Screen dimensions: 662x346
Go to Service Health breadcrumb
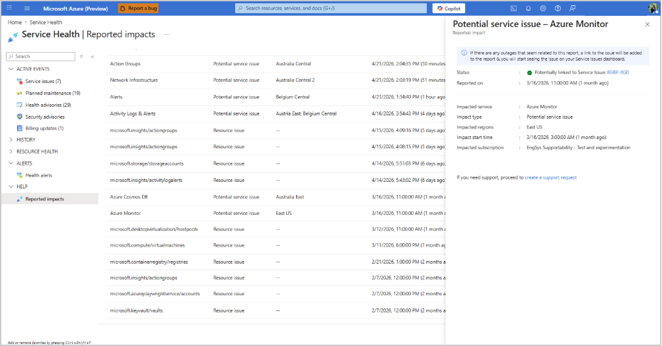tap(46, 22)
